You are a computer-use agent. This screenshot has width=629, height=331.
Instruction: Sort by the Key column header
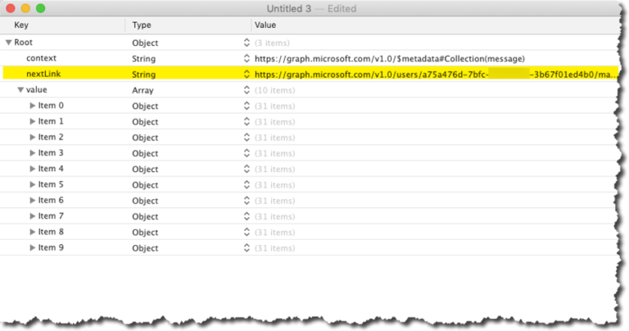click(66, 25)
